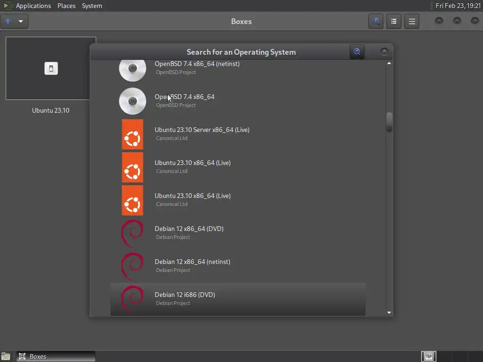Click the show desktop icon in bottom panel
Screen dimensions: 483x362
pyautogui.click(x=6, y=356)
